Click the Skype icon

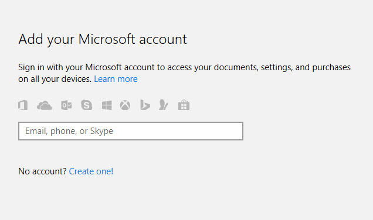coord(86,105)
